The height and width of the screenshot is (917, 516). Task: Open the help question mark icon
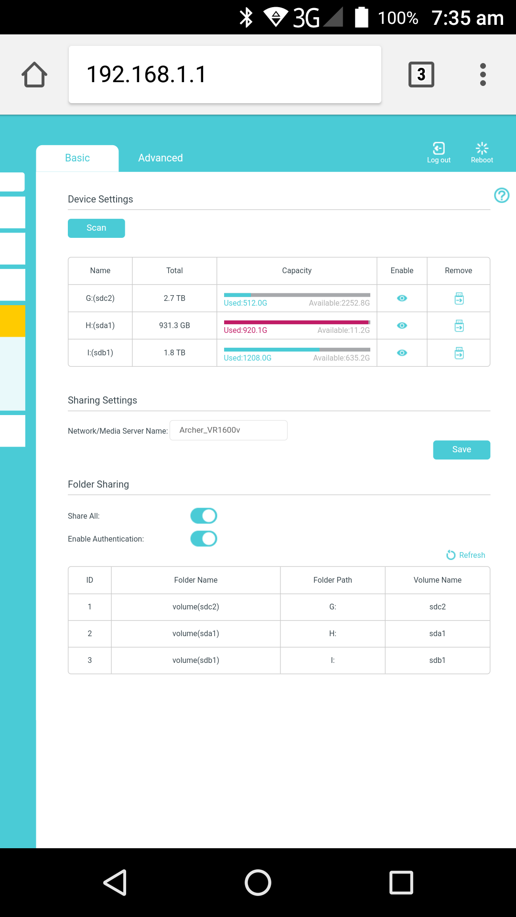point(501,195)
